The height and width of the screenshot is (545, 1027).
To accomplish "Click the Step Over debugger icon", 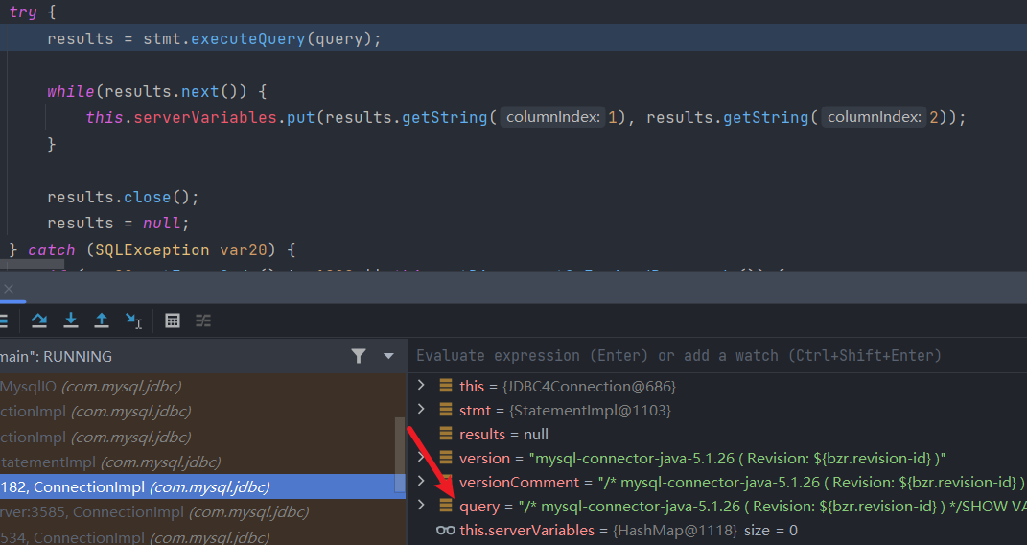I will click(x=39, y=320).
